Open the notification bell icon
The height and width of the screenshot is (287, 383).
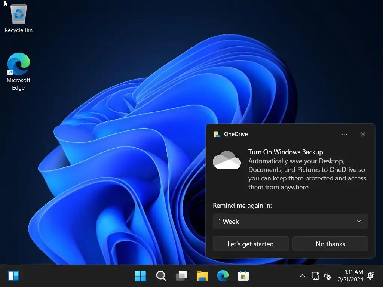point(371,276)
